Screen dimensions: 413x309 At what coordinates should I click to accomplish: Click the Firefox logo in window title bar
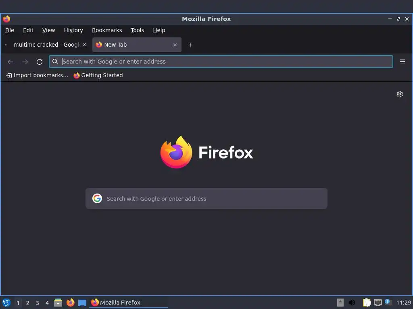6,19
